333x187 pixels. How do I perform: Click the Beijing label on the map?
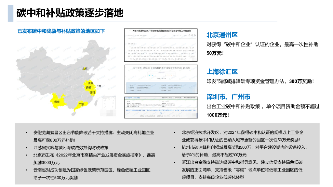point(85,69)
